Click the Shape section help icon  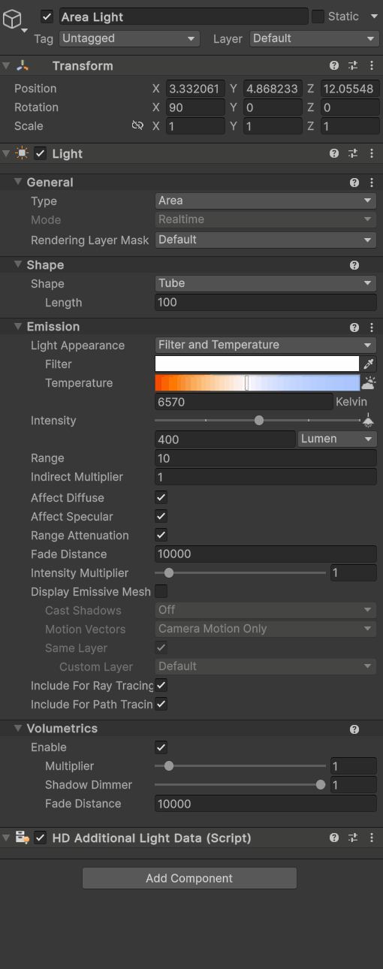point(354,265)
